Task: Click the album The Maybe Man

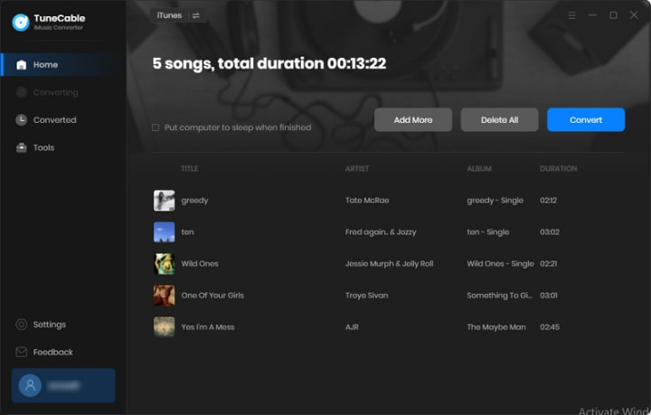Action: pyautogui.click(x=496, y=327)
